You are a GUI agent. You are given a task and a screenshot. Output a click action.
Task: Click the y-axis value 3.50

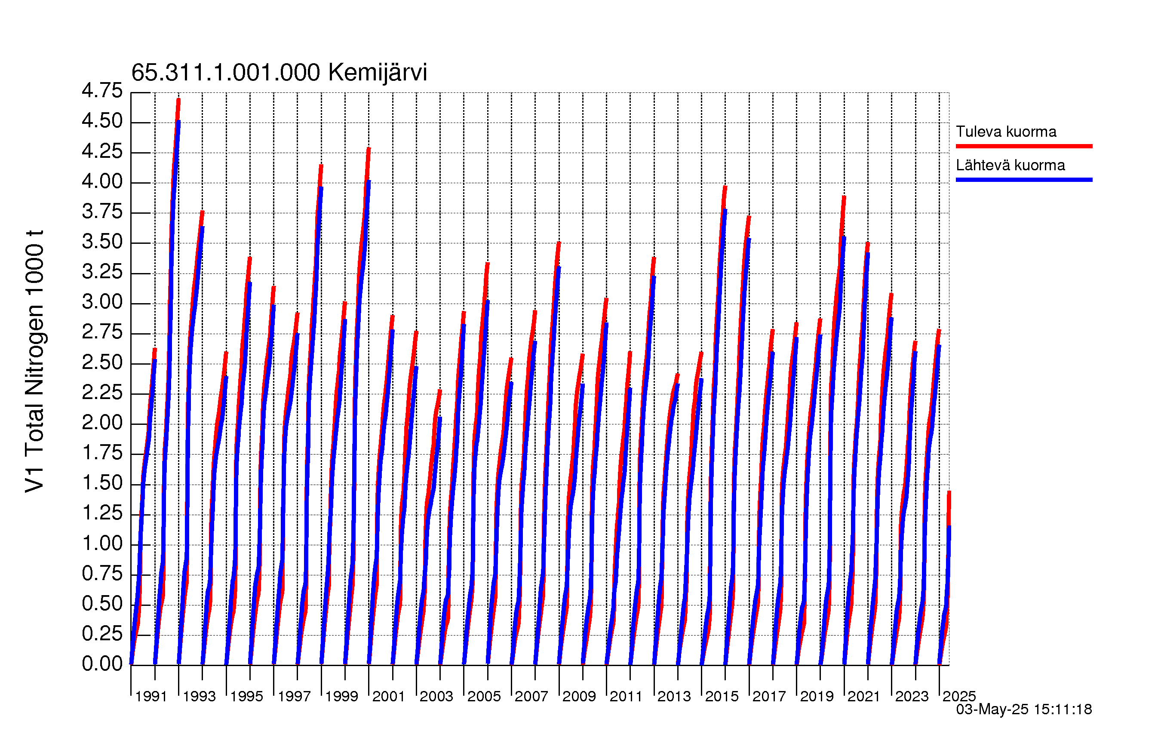(x=102, y=242)
